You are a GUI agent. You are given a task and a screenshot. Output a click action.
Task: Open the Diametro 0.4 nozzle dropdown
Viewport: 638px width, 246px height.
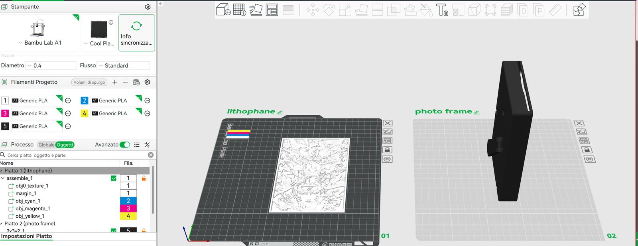[51, 65]
